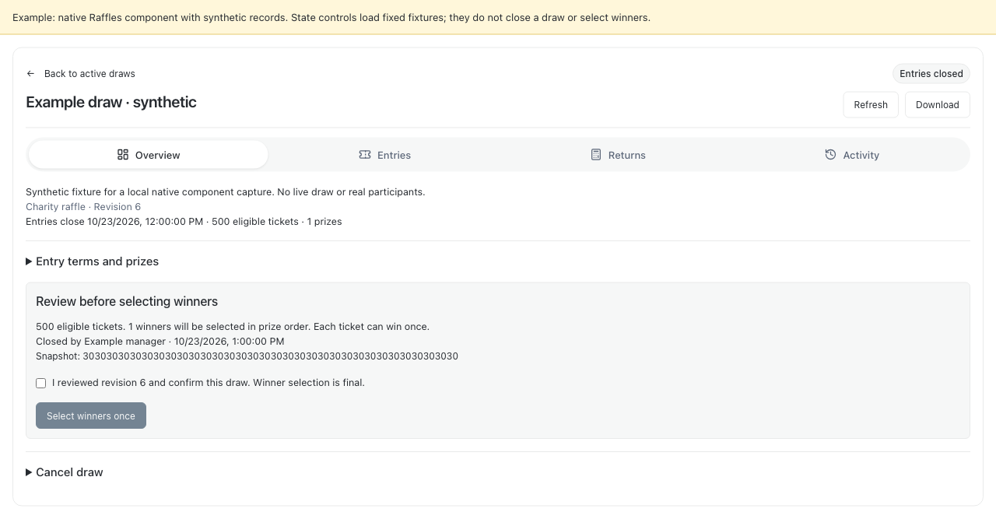This screenshot has height=519, width=996.
Task: Go back to active draws link
Action: pyautogui.click(x=81, y=74)
